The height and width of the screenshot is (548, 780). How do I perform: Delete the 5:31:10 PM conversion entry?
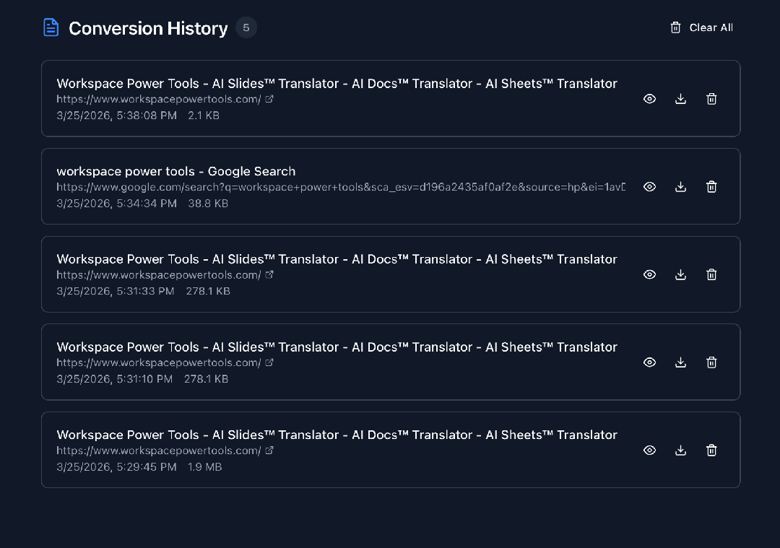click(x=711, y=362)
